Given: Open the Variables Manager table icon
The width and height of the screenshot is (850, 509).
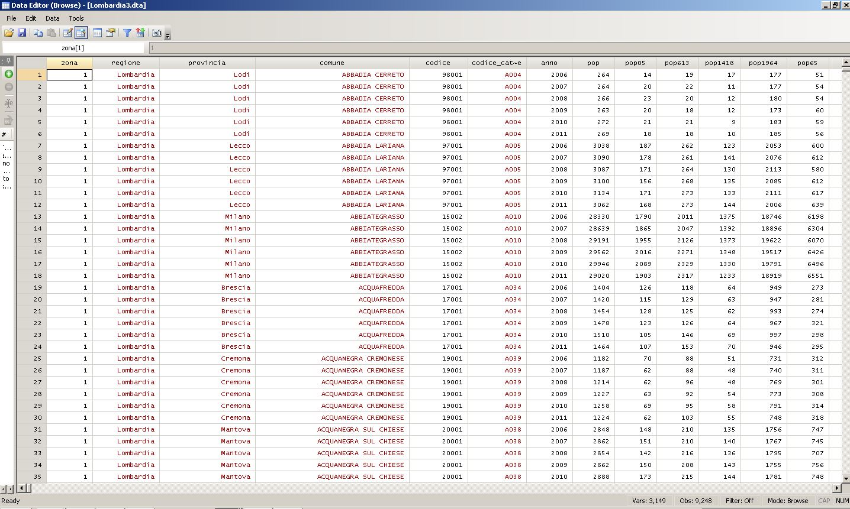Looking at the screenshot, I should pyautogui.click(x=97, y=33).
